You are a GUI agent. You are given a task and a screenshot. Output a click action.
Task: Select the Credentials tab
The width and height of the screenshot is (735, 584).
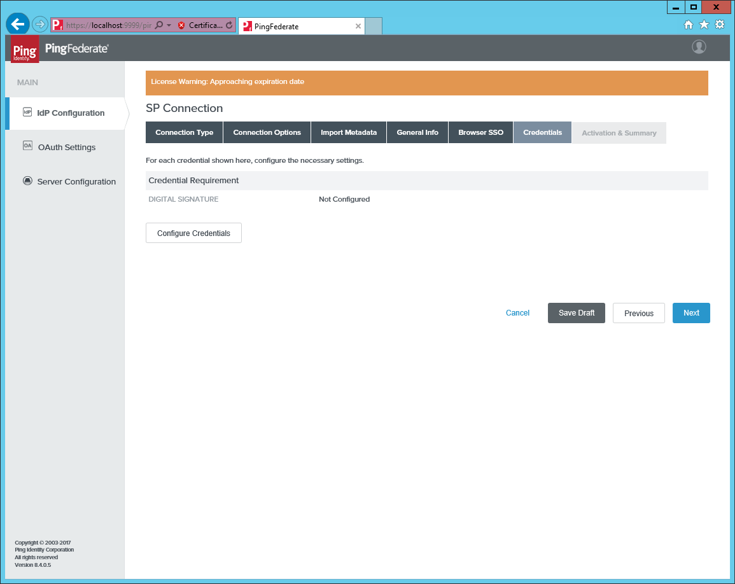(543, 133)
